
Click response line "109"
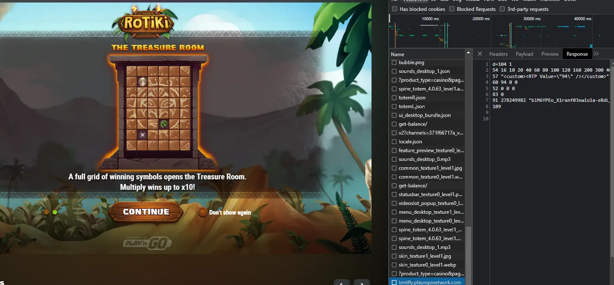point(497,107)
